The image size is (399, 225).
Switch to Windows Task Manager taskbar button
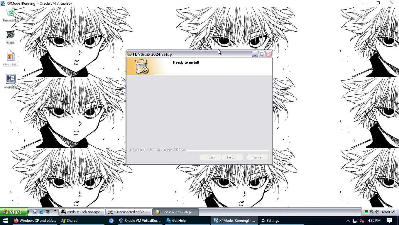(x=81, y=212)
